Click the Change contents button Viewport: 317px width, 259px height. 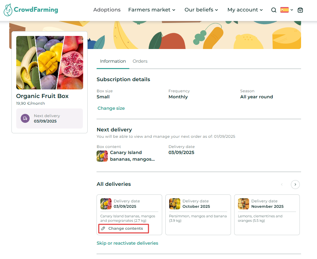(124, 228)
